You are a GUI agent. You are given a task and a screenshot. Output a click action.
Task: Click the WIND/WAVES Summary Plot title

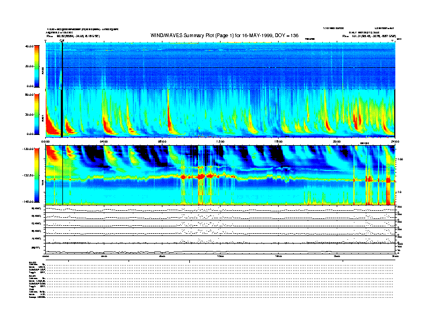[x=224, y=35]
